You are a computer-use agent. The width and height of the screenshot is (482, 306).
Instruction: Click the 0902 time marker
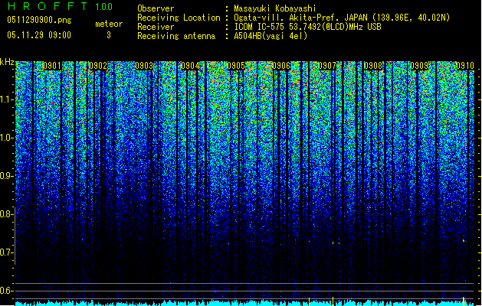98,66
